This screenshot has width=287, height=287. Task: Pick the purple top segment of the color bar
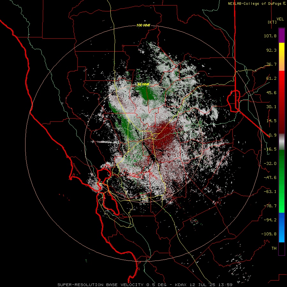click(x=282, y=35)
